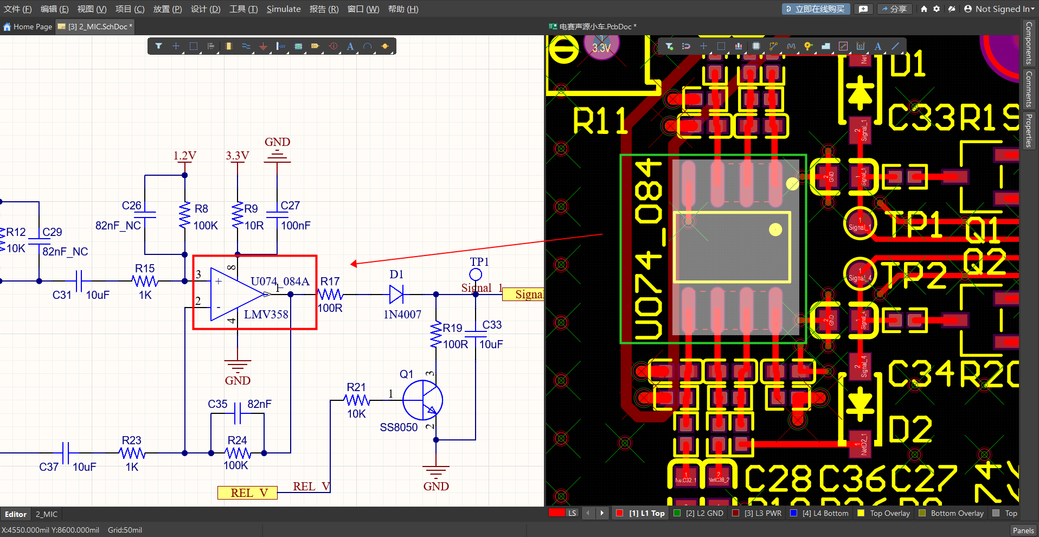
Task: Choose the Place Wire tool in schematic toolbar
Action: coord(246,47)
